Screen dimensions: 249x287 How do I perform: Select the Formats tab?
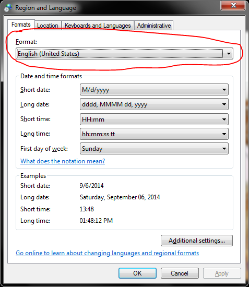point(21,25)
